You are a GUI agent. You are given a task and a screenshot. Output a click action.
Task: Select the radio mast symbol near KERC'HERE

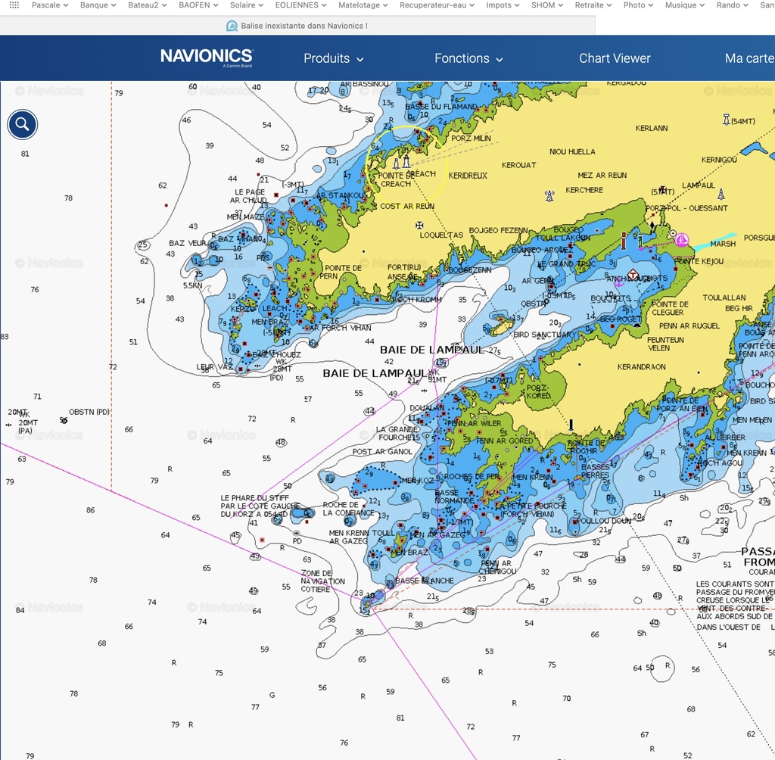tap(549, 196)
